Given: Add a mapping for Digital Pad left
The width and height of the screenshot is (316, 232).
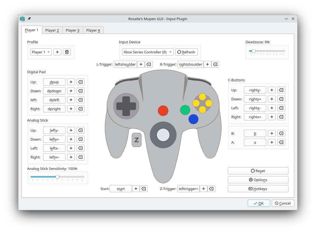Looking at the screenshot, I should [x=71, y=100].
